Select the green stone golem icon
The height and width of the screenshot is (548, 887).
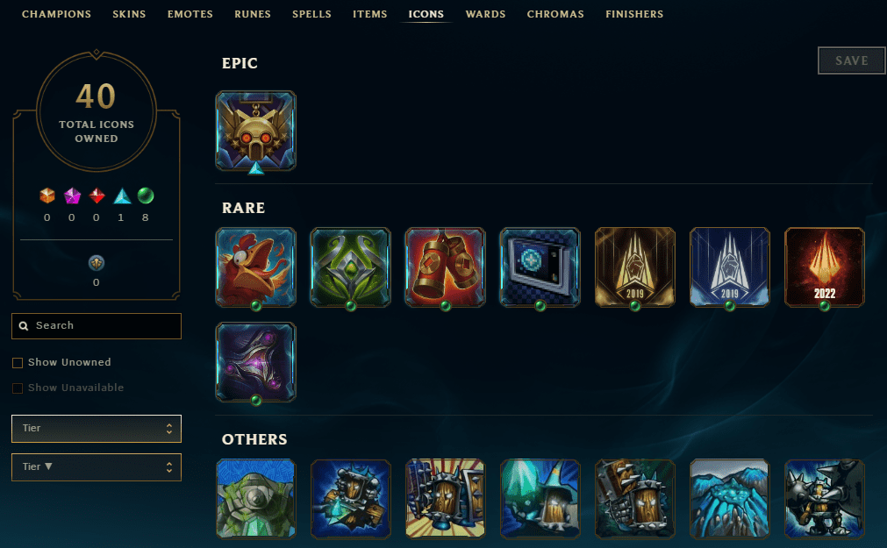[255, 498]
